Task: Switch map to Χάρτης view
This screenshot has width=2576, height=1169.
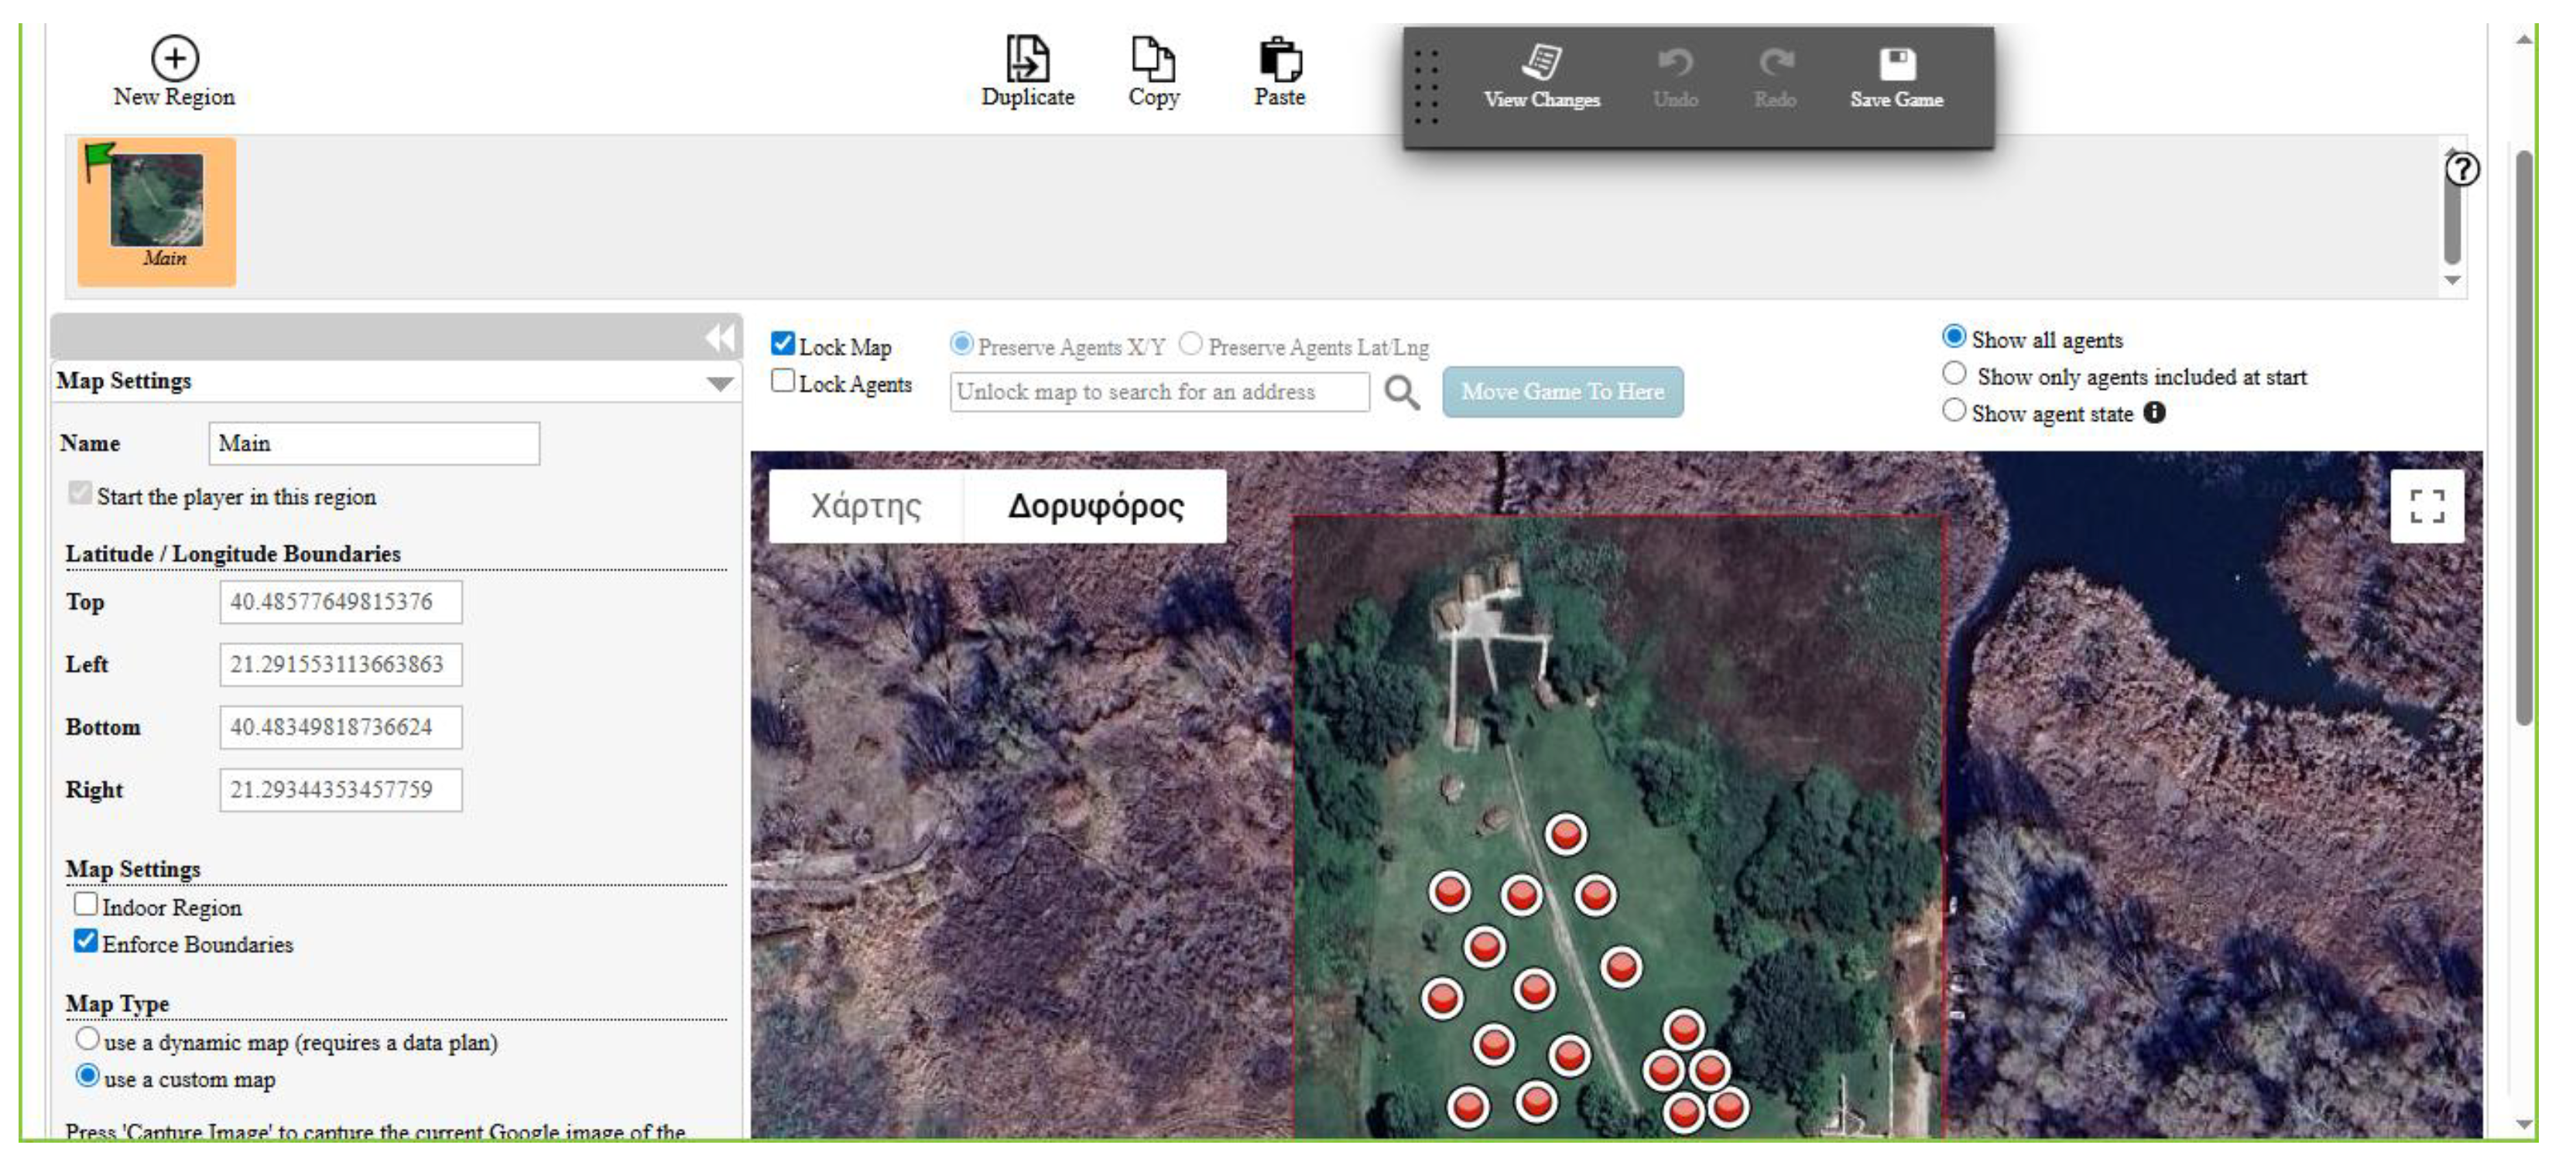Action: point(865,507)
